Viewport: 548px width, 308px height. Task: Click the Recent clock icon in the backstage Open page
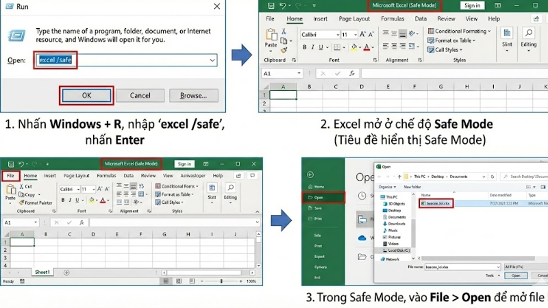[x=362, y=196]
